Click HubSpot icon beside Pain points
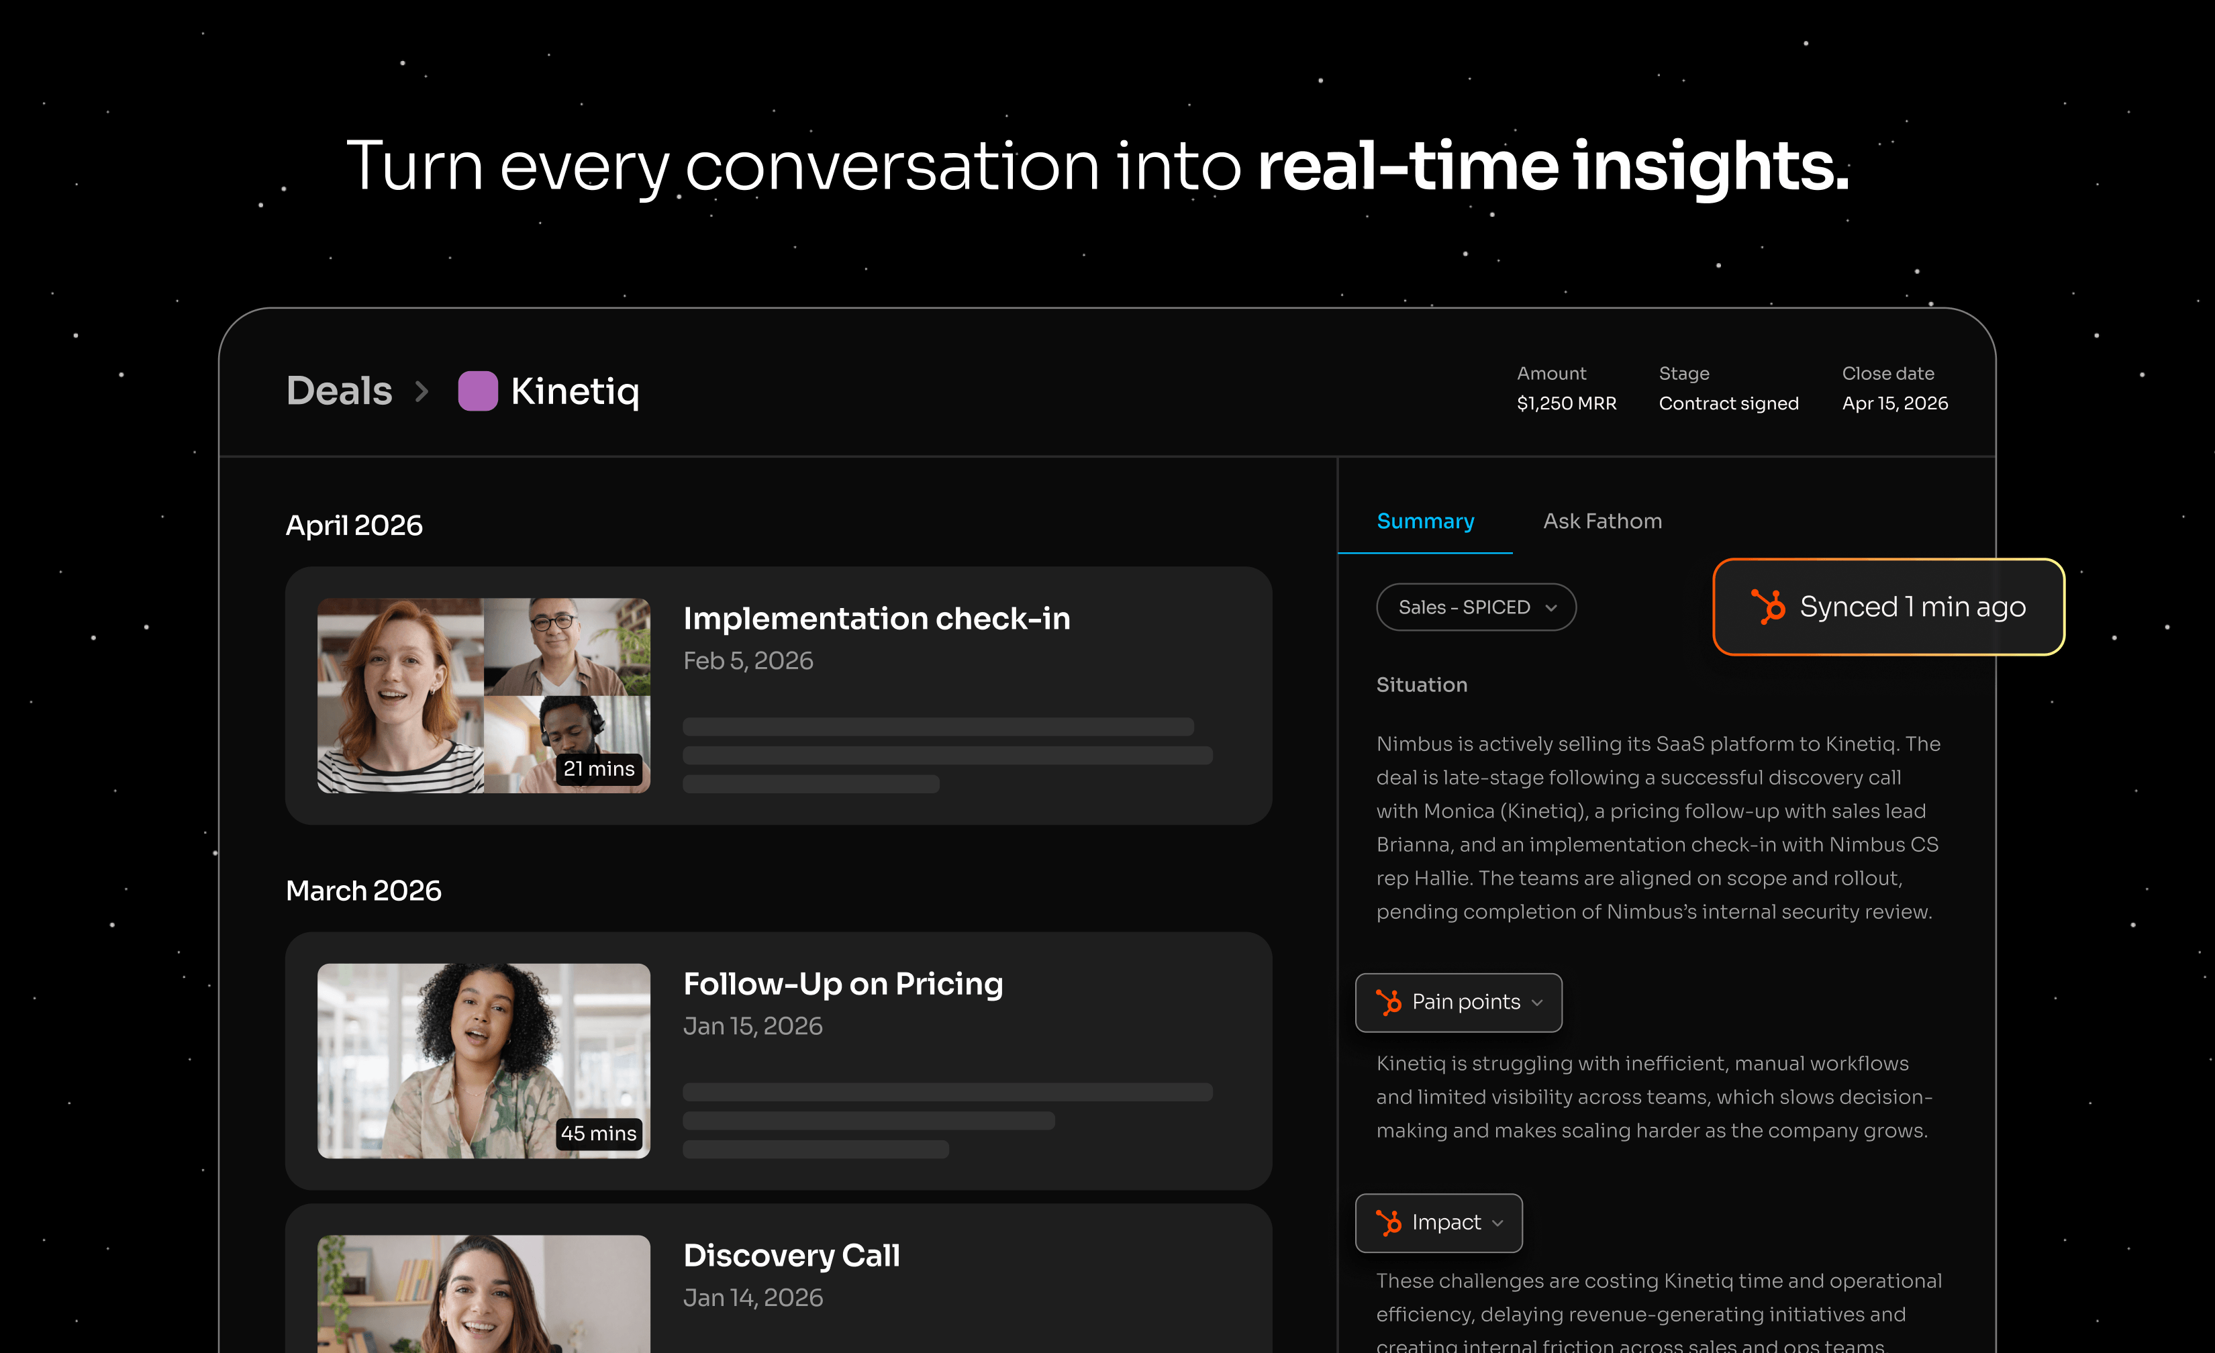 (1388, 1001)
